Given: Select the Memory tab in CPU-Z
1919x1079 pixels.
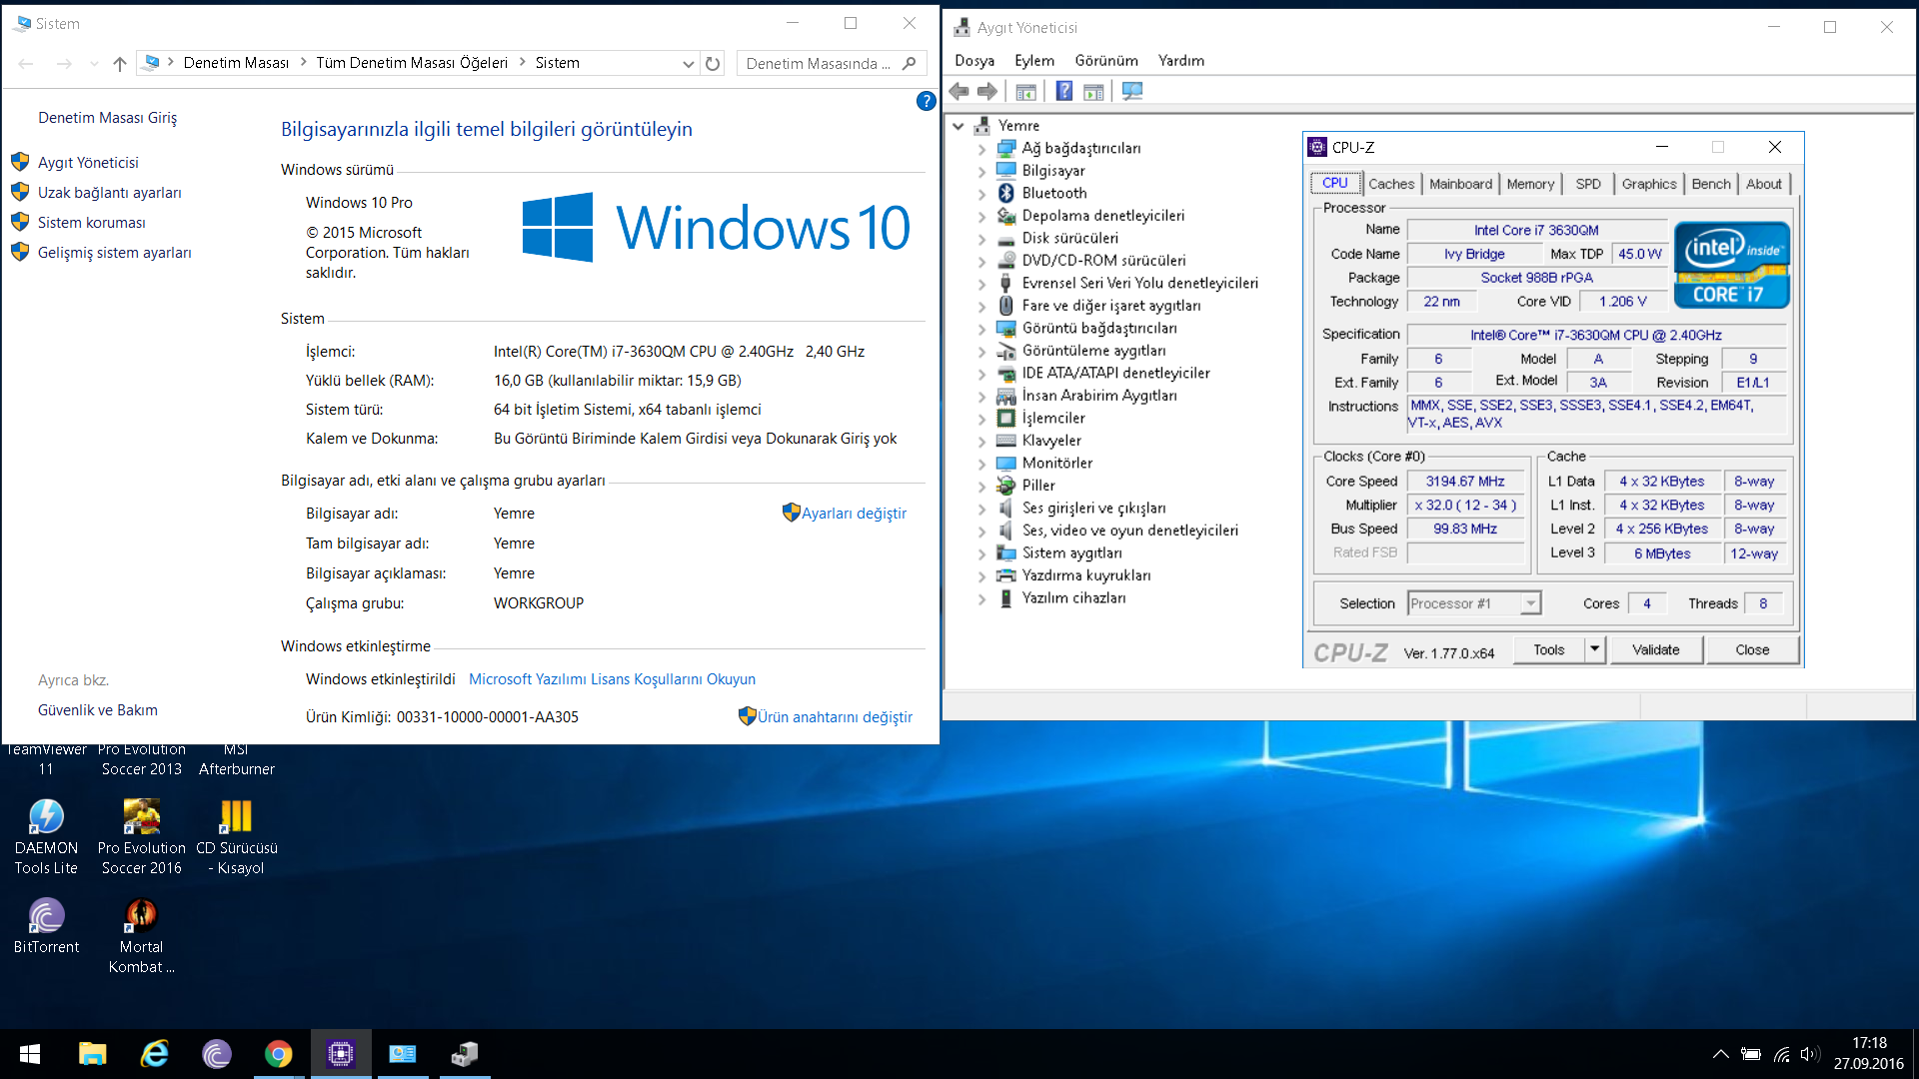Looking at the screenshot, I should (x=1531, y=182).
